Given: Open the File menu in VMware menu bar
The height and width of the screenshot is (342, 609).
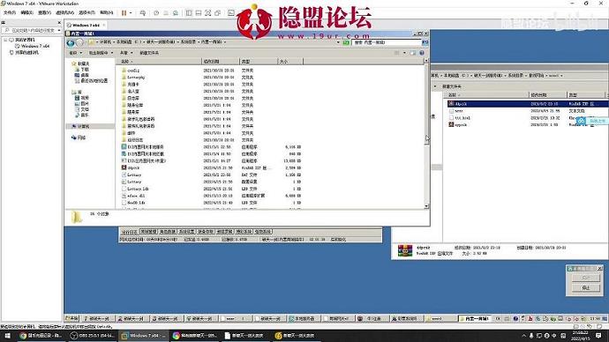Looking at the screenshot, I should 10,13.
